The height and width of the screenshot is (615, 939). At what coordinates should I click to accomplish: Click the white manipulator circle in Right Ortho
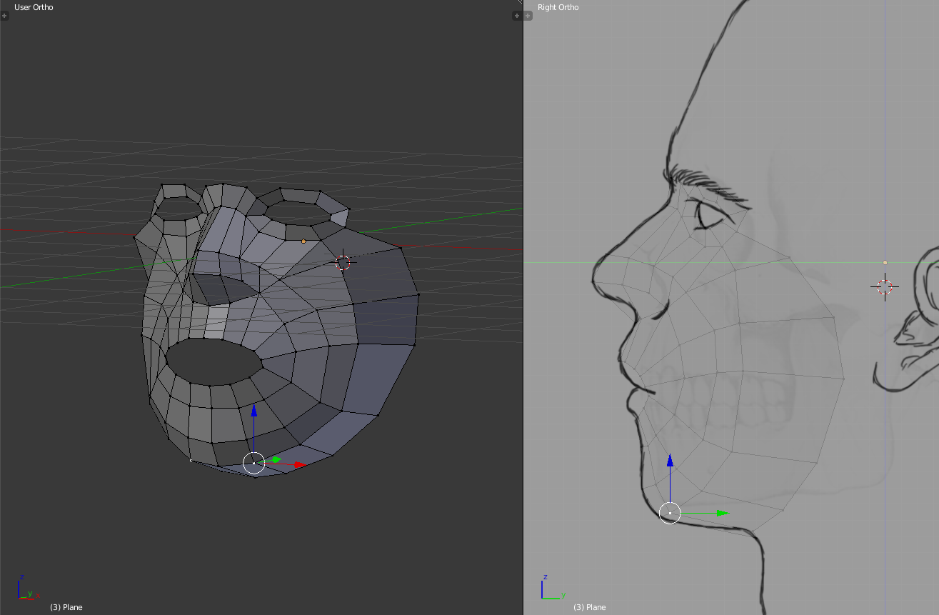tap(670, 513)
